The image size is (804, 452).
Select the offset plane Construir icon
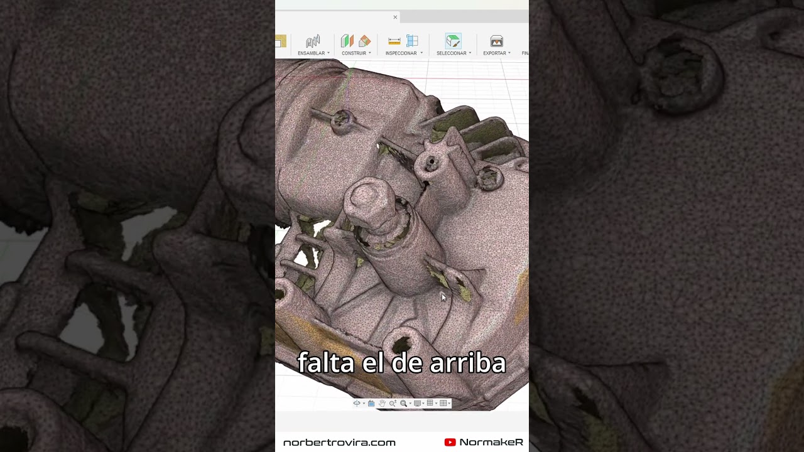tap(347, 41)
